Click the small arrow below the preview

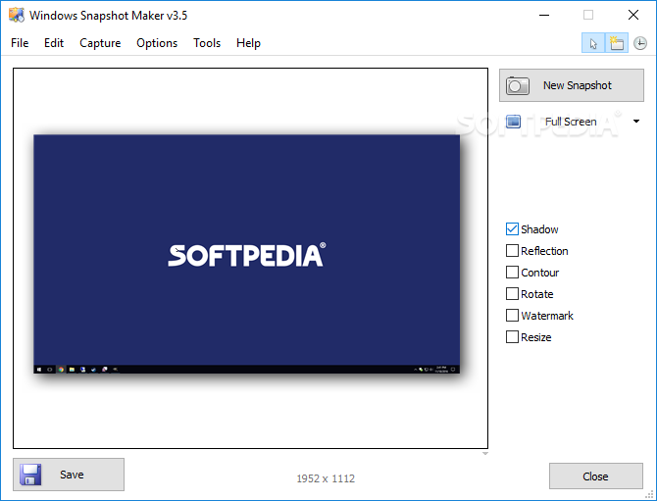click(484, 453)
